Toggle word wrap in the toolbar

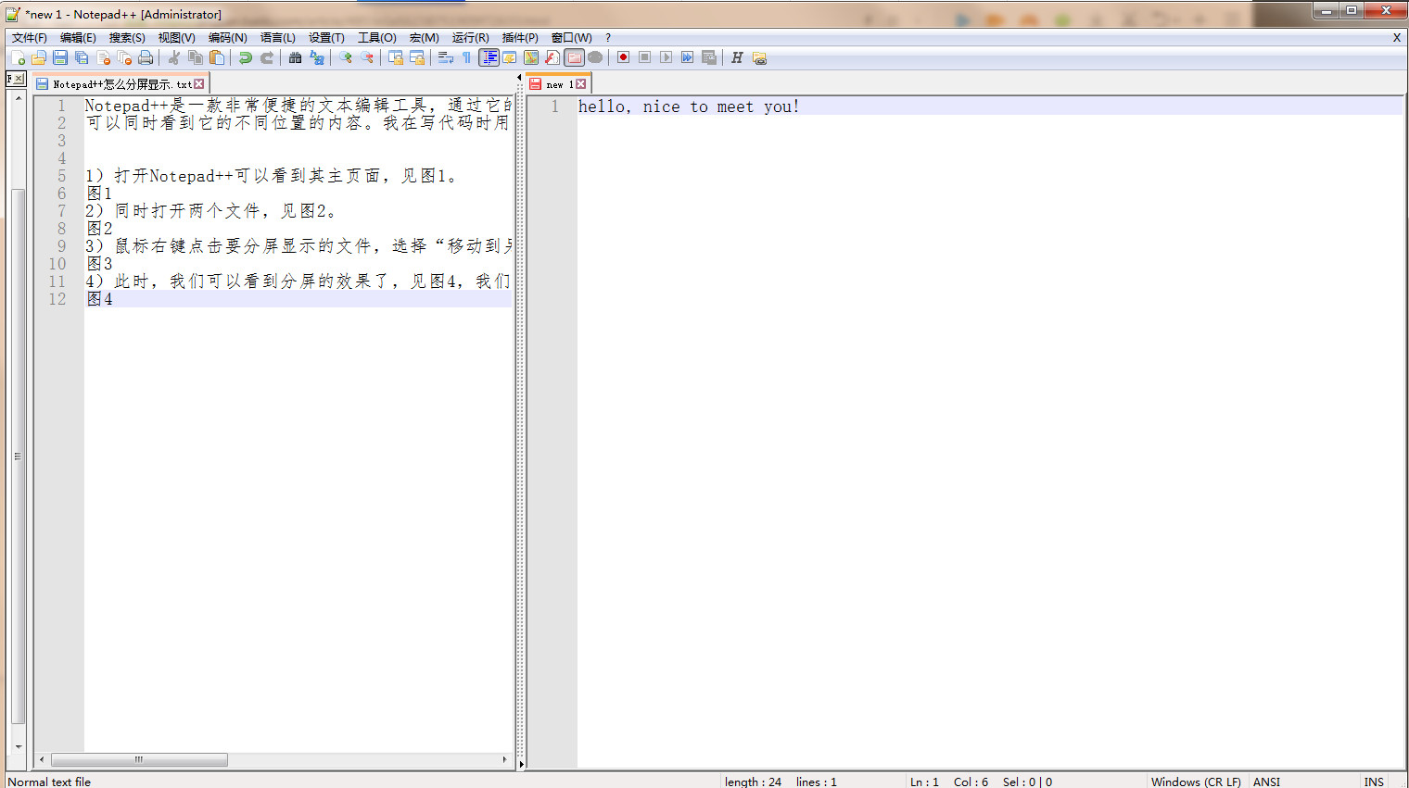446,57
